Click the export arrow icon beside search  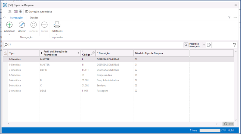point(209,45)
